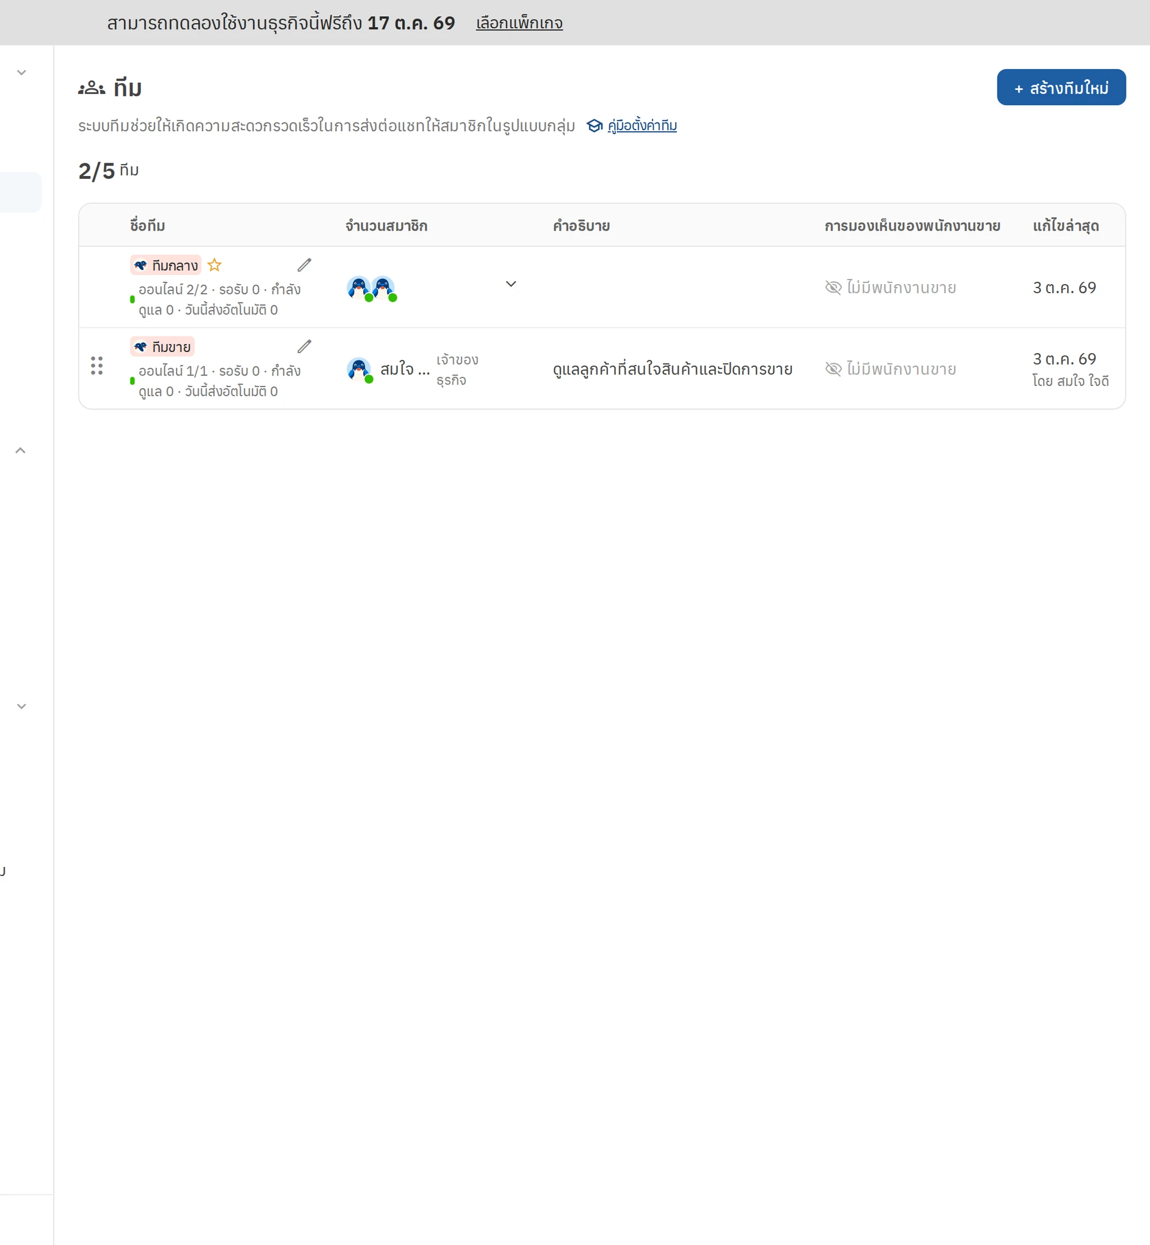The image size is (1150, 1245).
Task: Select the ทีมขาย team tag
Action: coord(162,347)
